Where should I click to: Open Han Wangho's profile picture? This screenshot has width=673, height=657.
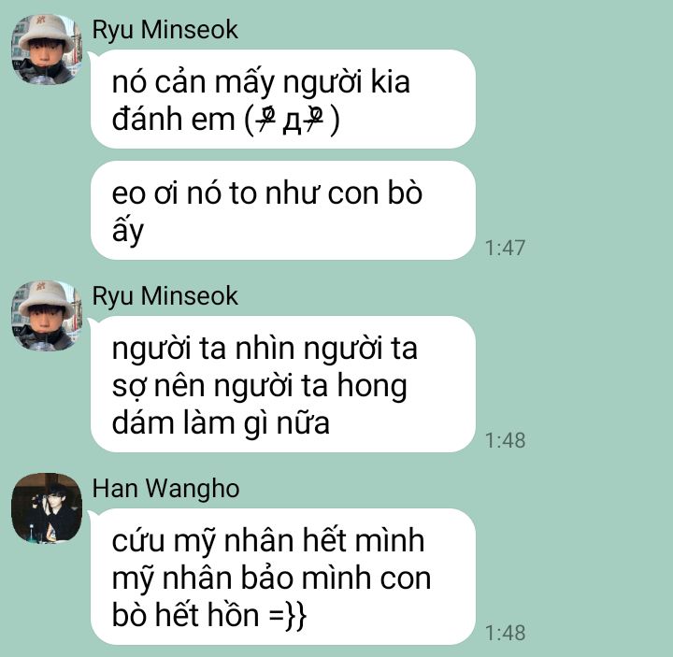(47, 508)
